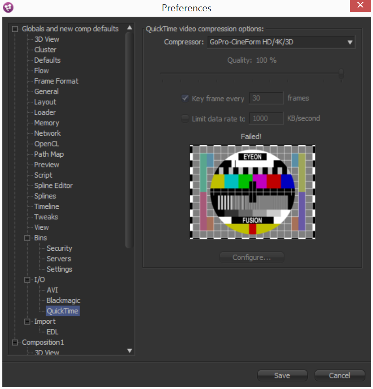This screenshot has width=373, height=389.
Task: Open Security under Bins
Action: (60, 248)
